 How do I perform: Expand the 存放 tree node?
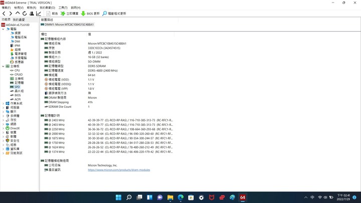3,120
